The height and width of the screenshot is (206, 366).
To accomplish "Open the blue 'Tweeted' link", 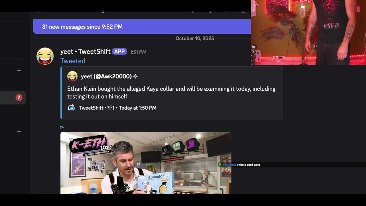I will click(73, 61).
